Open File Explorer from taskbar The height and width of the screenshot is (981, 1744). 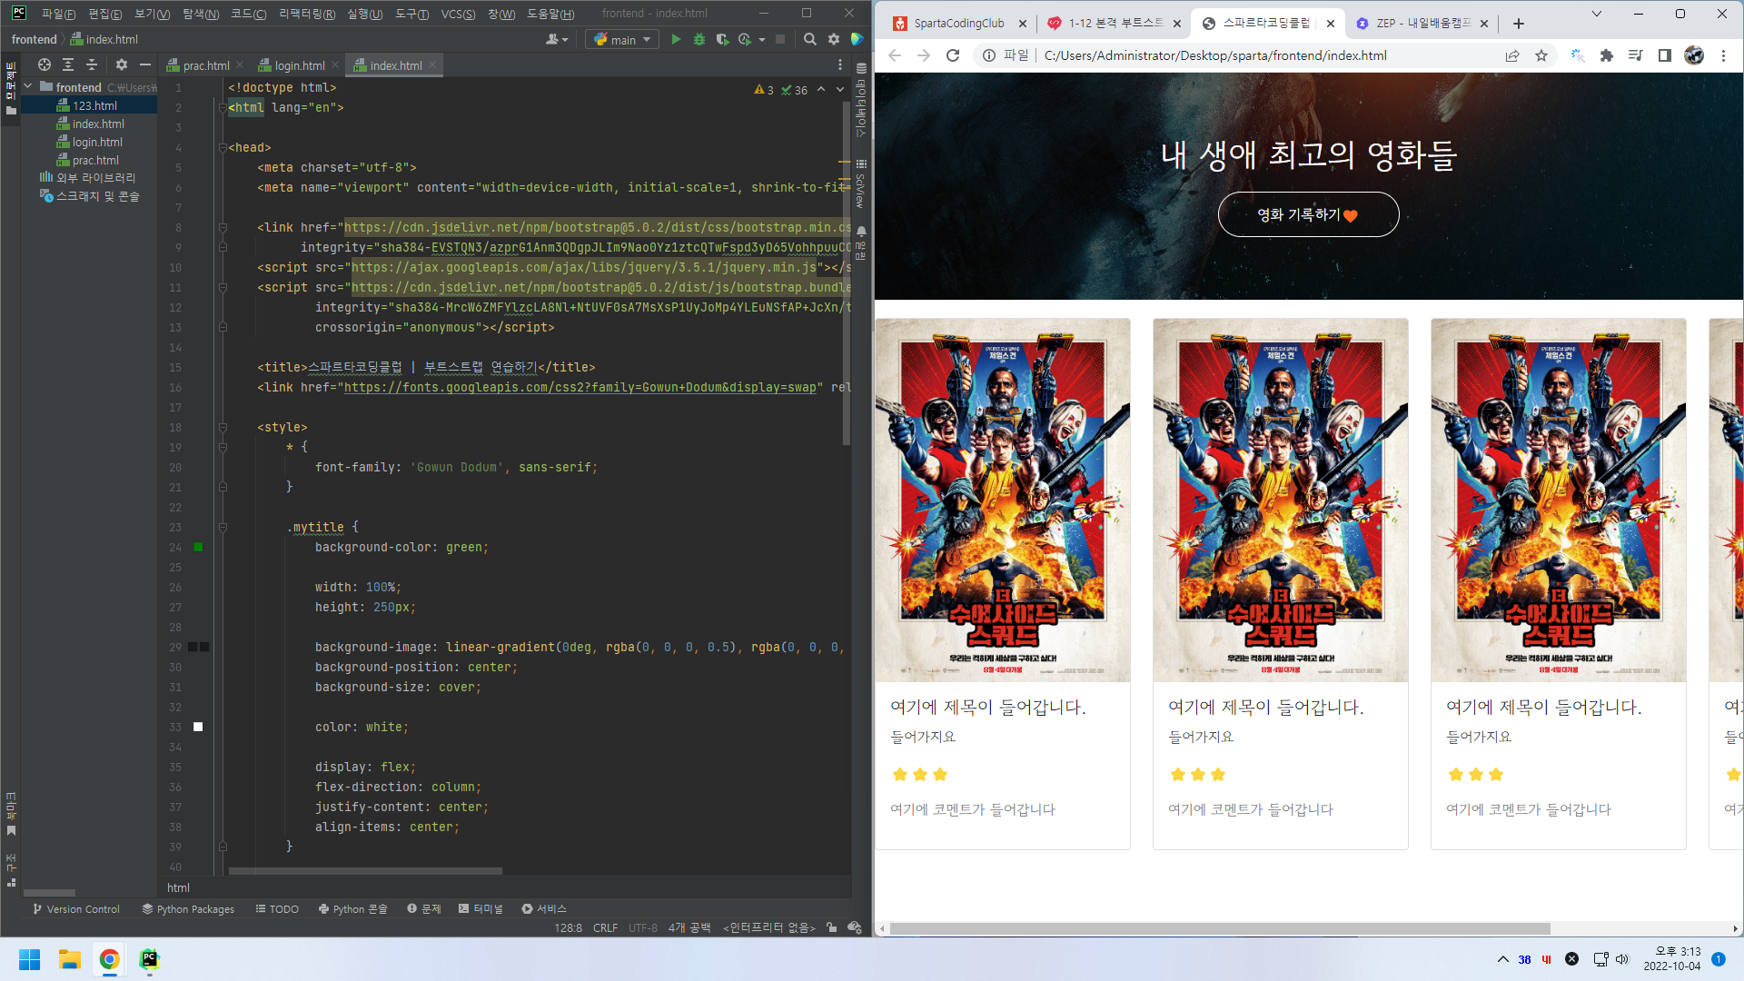(70, 959)
